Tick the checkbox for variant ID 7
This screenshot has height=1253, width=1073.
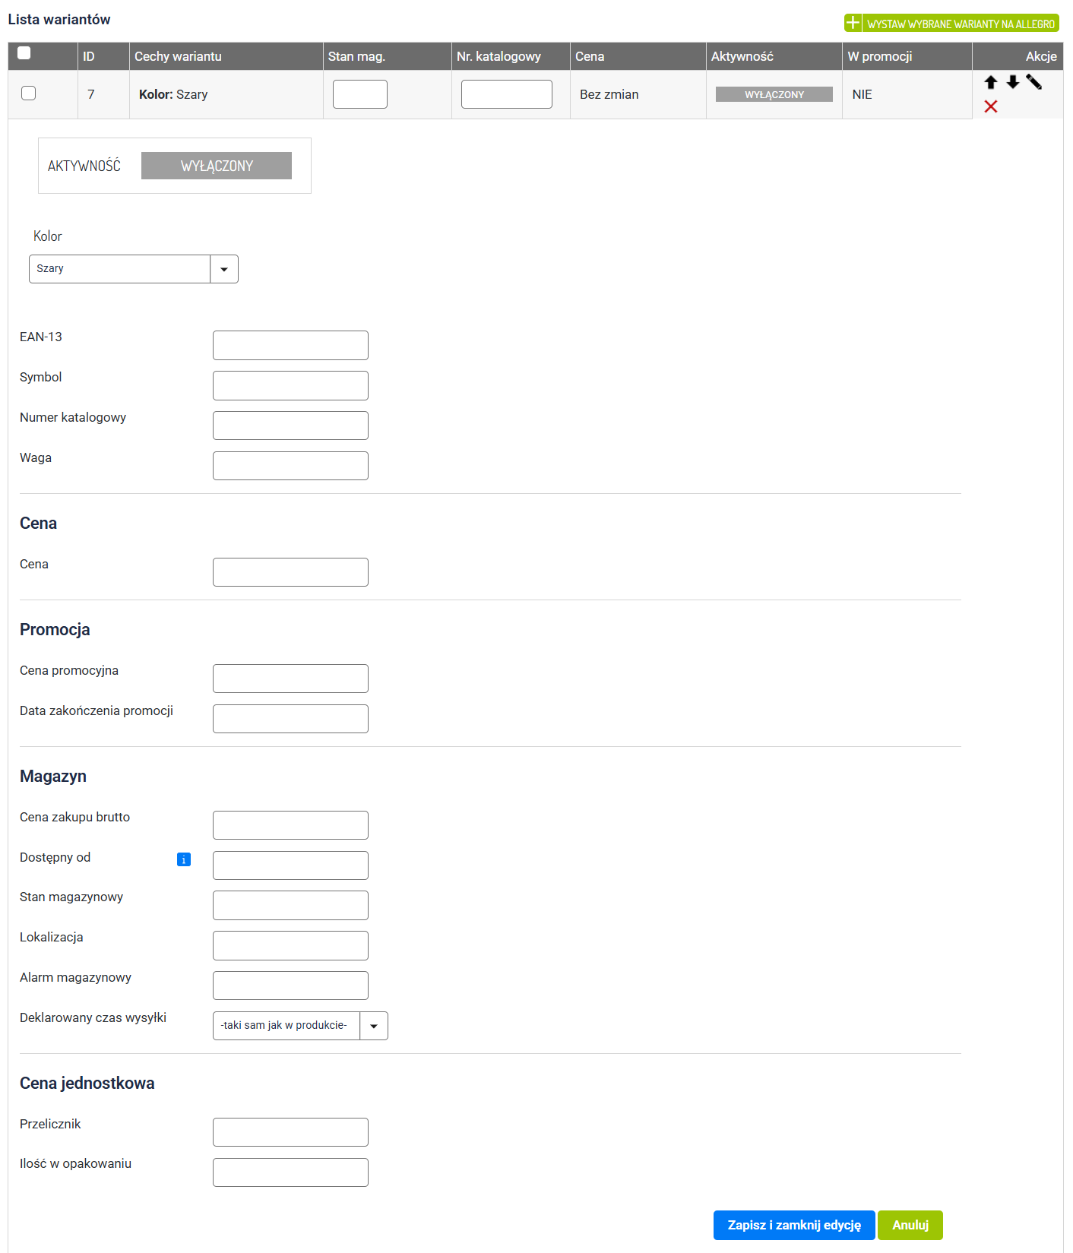point(29,93)
